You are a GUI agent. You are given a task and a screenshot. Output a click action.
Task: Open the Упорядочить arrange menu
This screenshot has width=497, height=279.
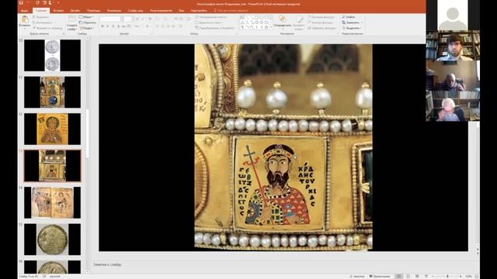click(282, 22)
